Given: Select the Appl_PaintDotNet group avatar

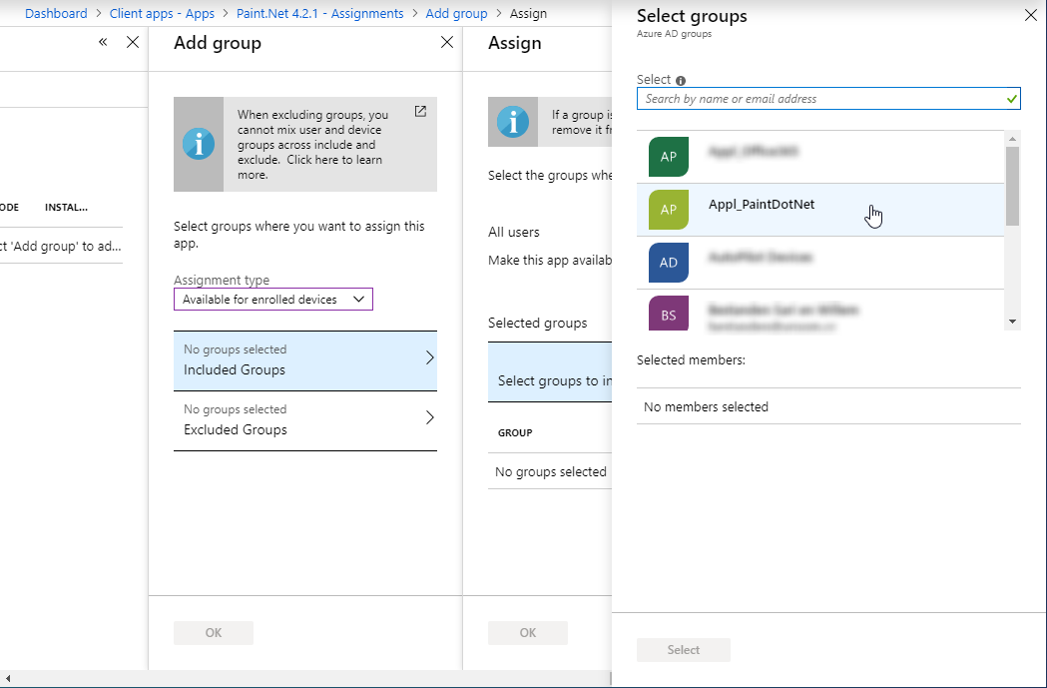Looking at the screenshot, I should point(669,210).
